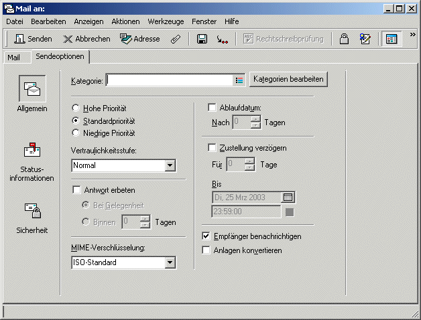Click Binnen Tagen spinner arrows

145,222
